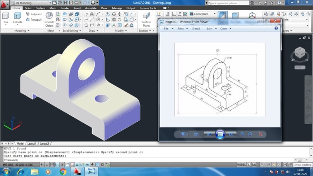Click the Undo arrow icon
This screenshot has height=176, width=313.
pyautogui.click(x=76, y=3)
